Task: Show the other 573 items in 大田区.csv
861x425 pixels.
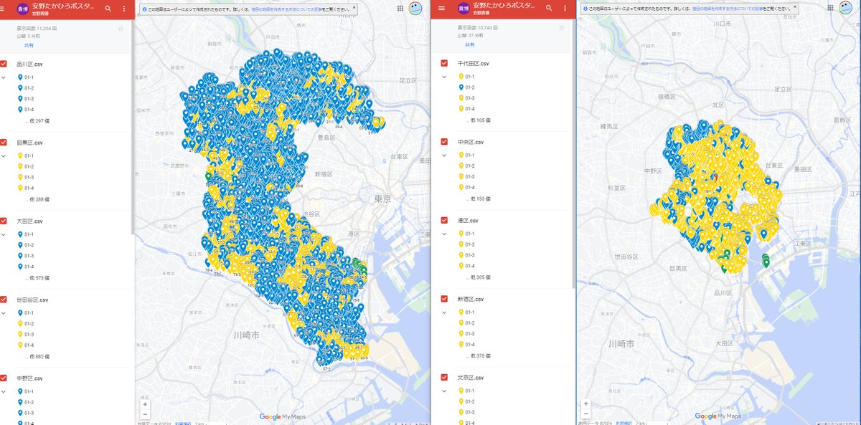Action: pyautogui.click(x=37, y=277)
